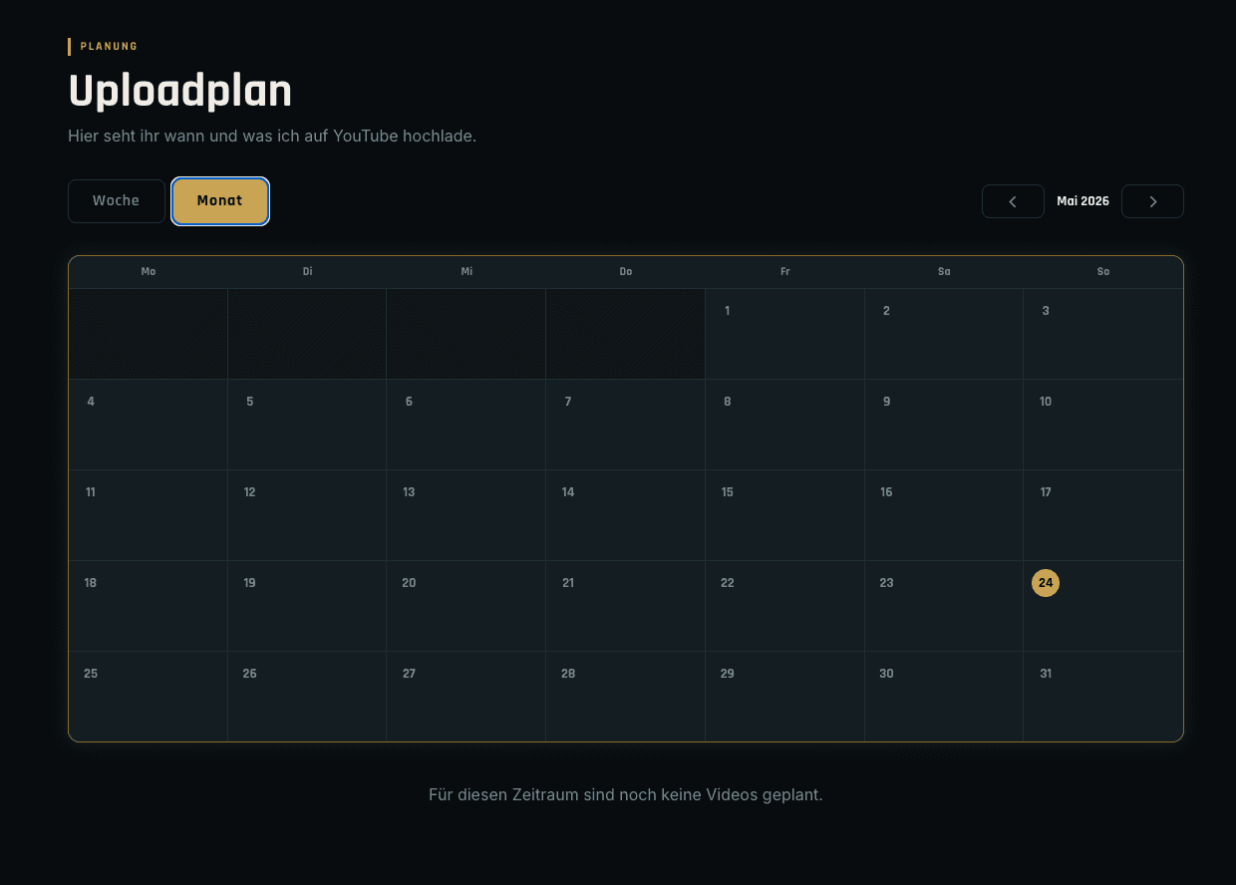Click the Do weekday header
This screenshot has height=885, width=1236.
(x=626, y=272)
